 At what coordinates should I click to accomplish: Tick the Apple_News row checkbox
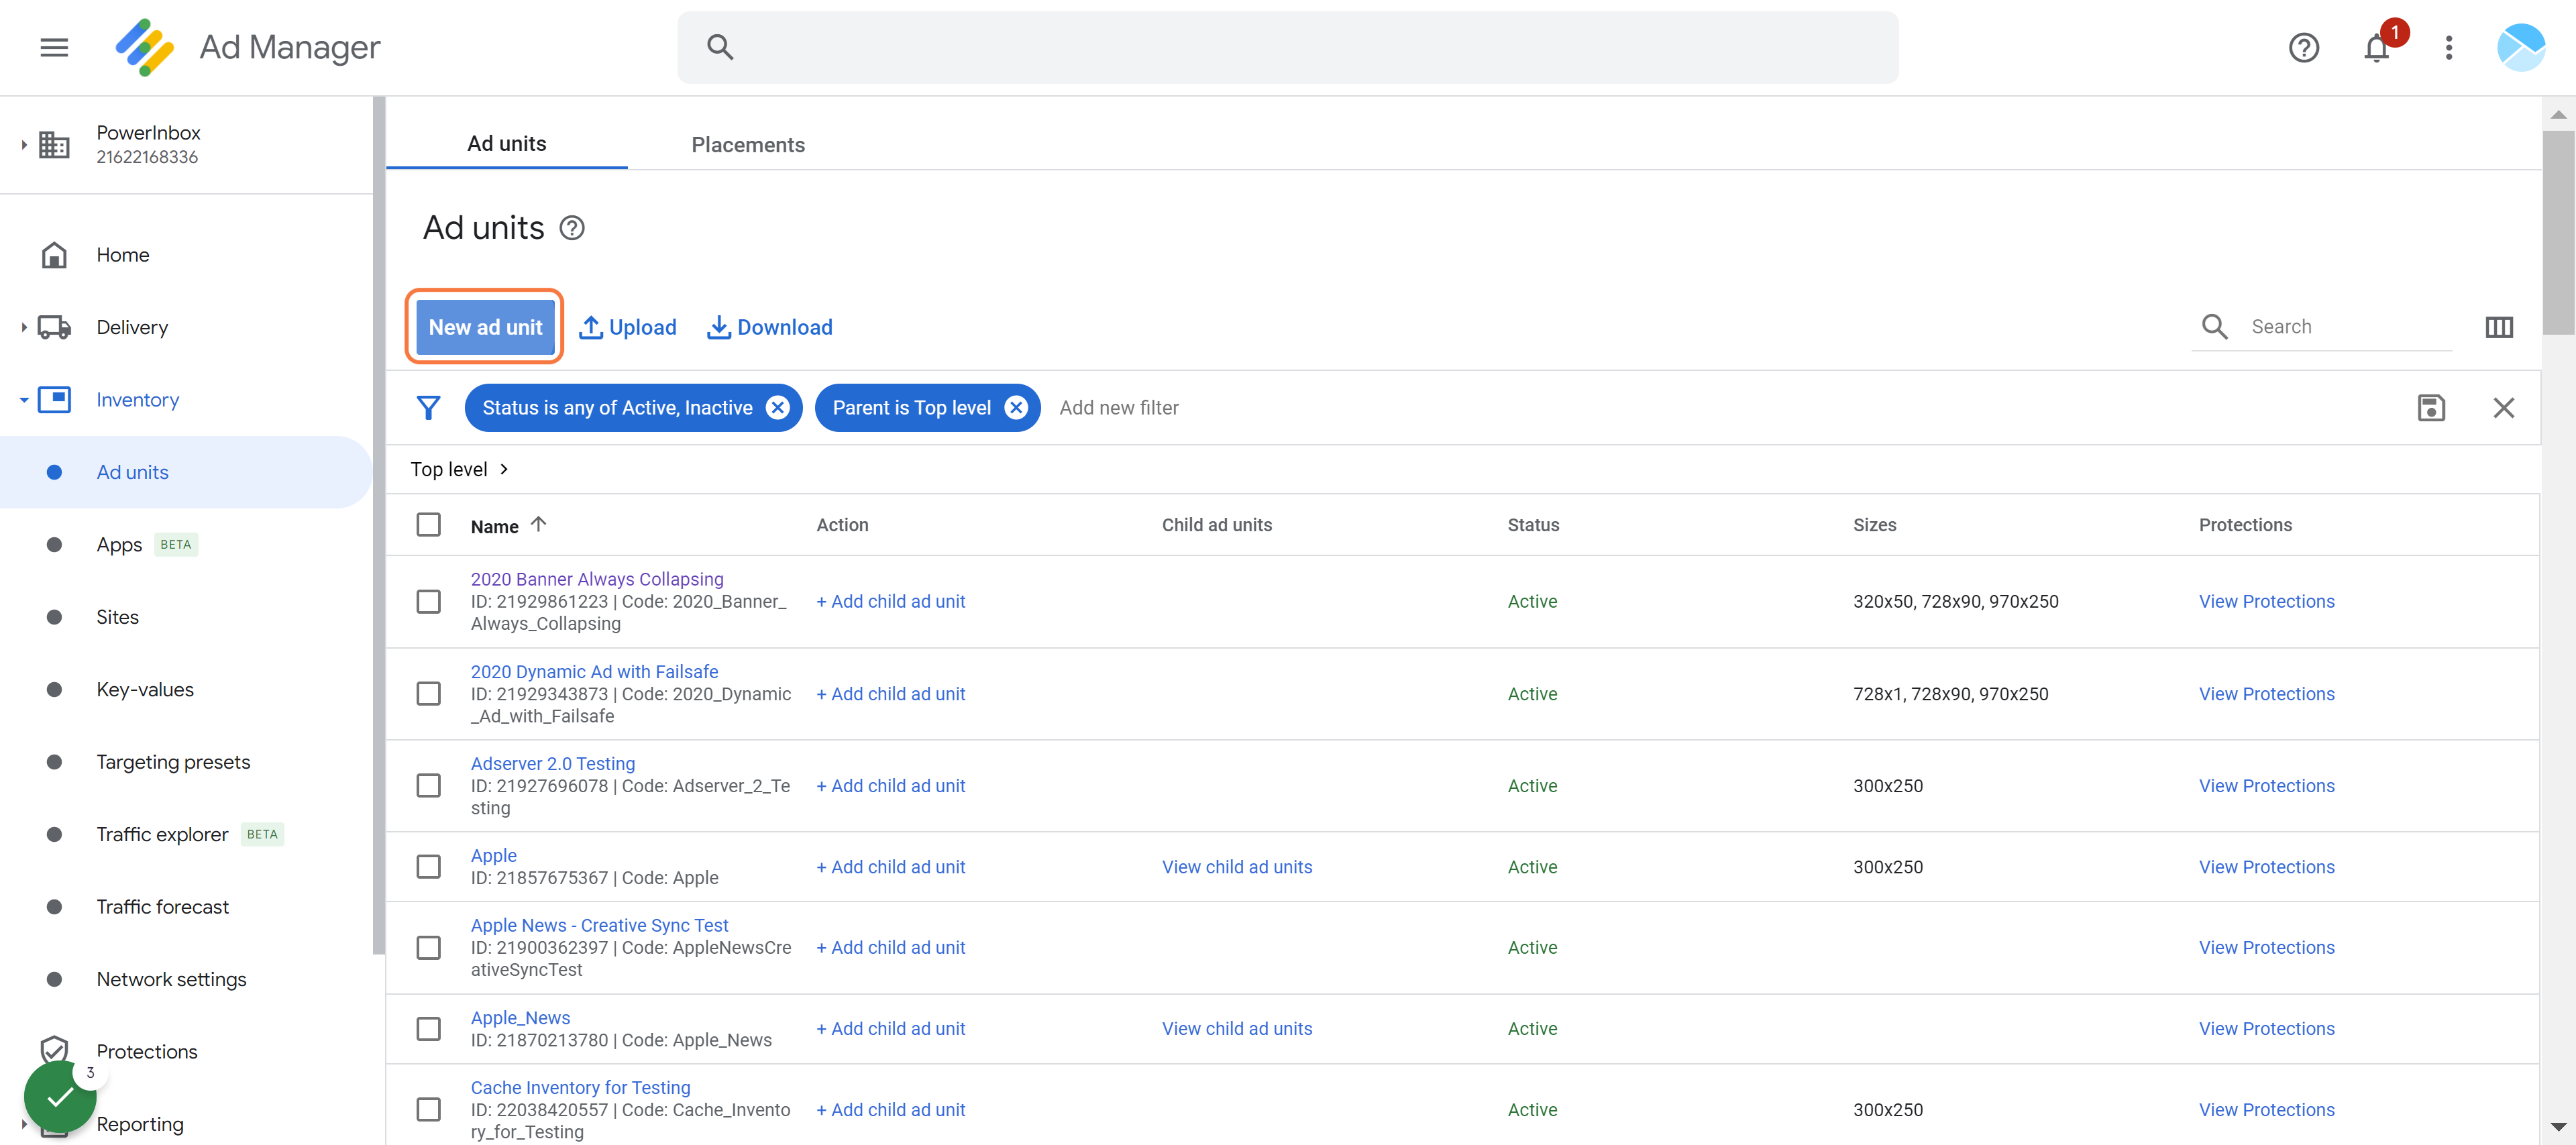(x=428, y=1029)
